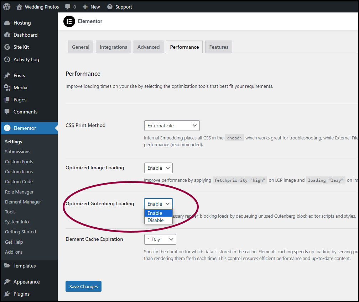Viewport: 359px width, 302px height.
Task: Click the home icon beside Wedding Photos
Action: 19,7
